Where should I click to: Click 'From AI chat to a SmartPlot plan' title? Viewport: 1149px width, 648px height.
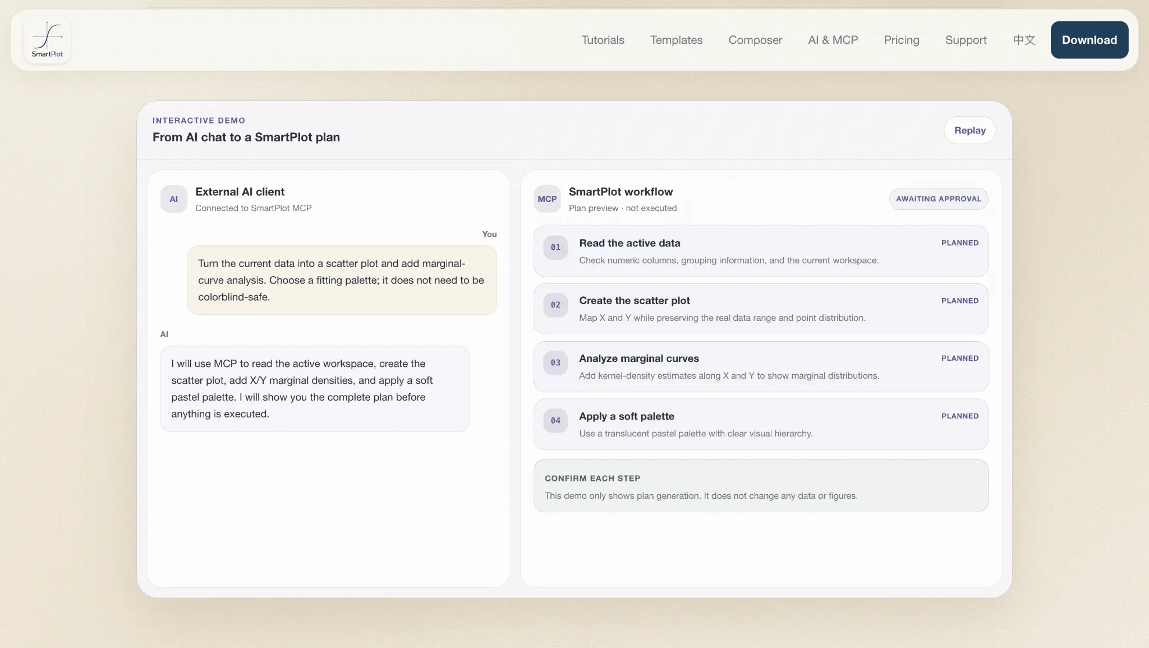click(x=246, y=137)
